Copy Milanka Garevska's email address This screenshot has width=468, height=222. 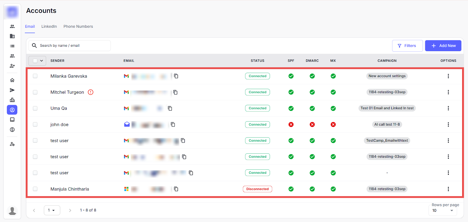click(x=176, y=76)
